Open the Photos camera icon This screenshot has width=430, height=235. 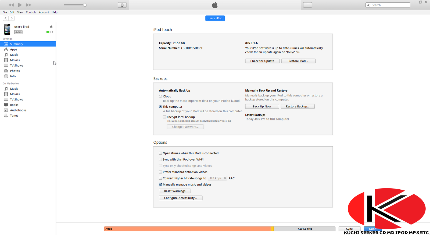6,71
